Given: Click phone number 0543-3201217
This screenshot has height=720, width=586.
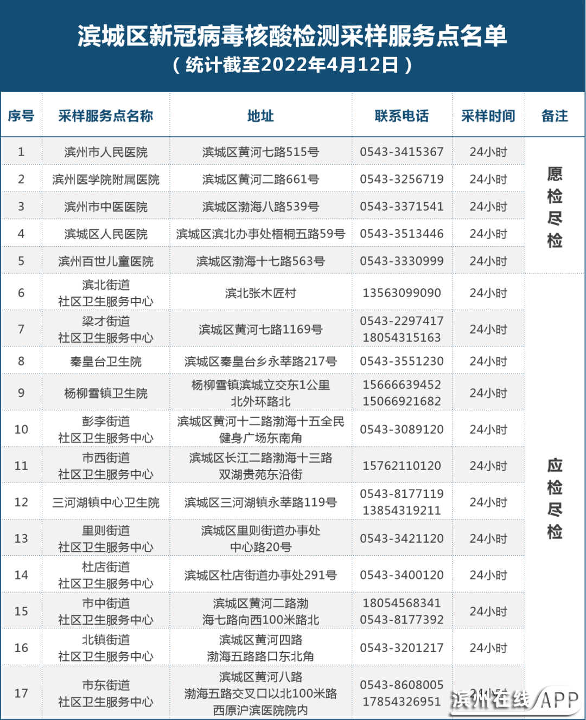Looking at the screenshot, I should 402,648.
